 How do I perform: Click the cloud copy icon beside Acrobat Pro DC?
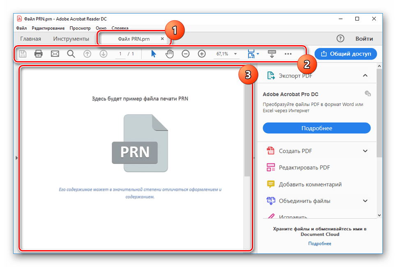click(x=368, y=94)
